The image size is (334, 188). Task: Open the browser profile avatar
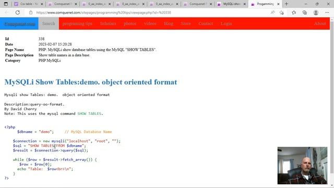(x=316, y=13)
